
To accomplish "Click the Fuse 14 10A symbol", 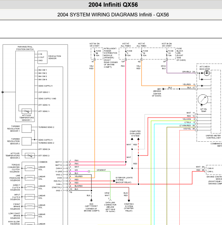I will (167, 53).
